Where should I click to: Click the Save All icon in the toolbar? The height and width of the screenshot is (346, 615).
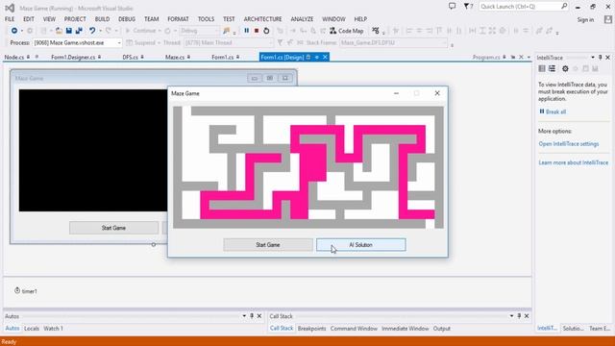(79, 31)
